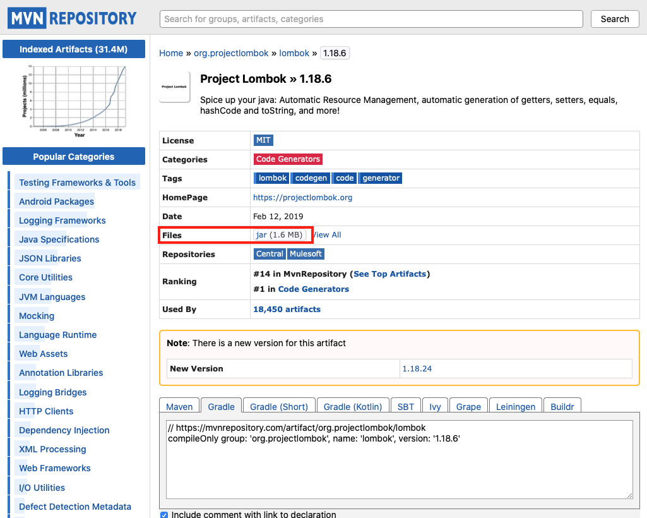Open JSON Libraries category
The image size is (647, 518).
click(50, 258)
